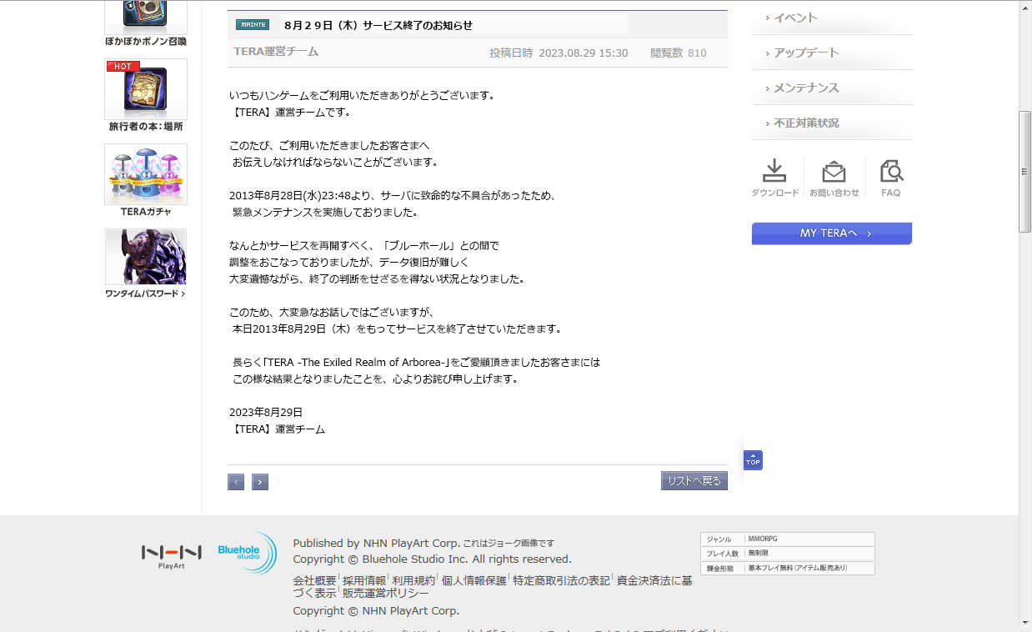The image size is (1032, 632).
Task: Open the 利用規約 footer link
Action: [x=413, y=580]
